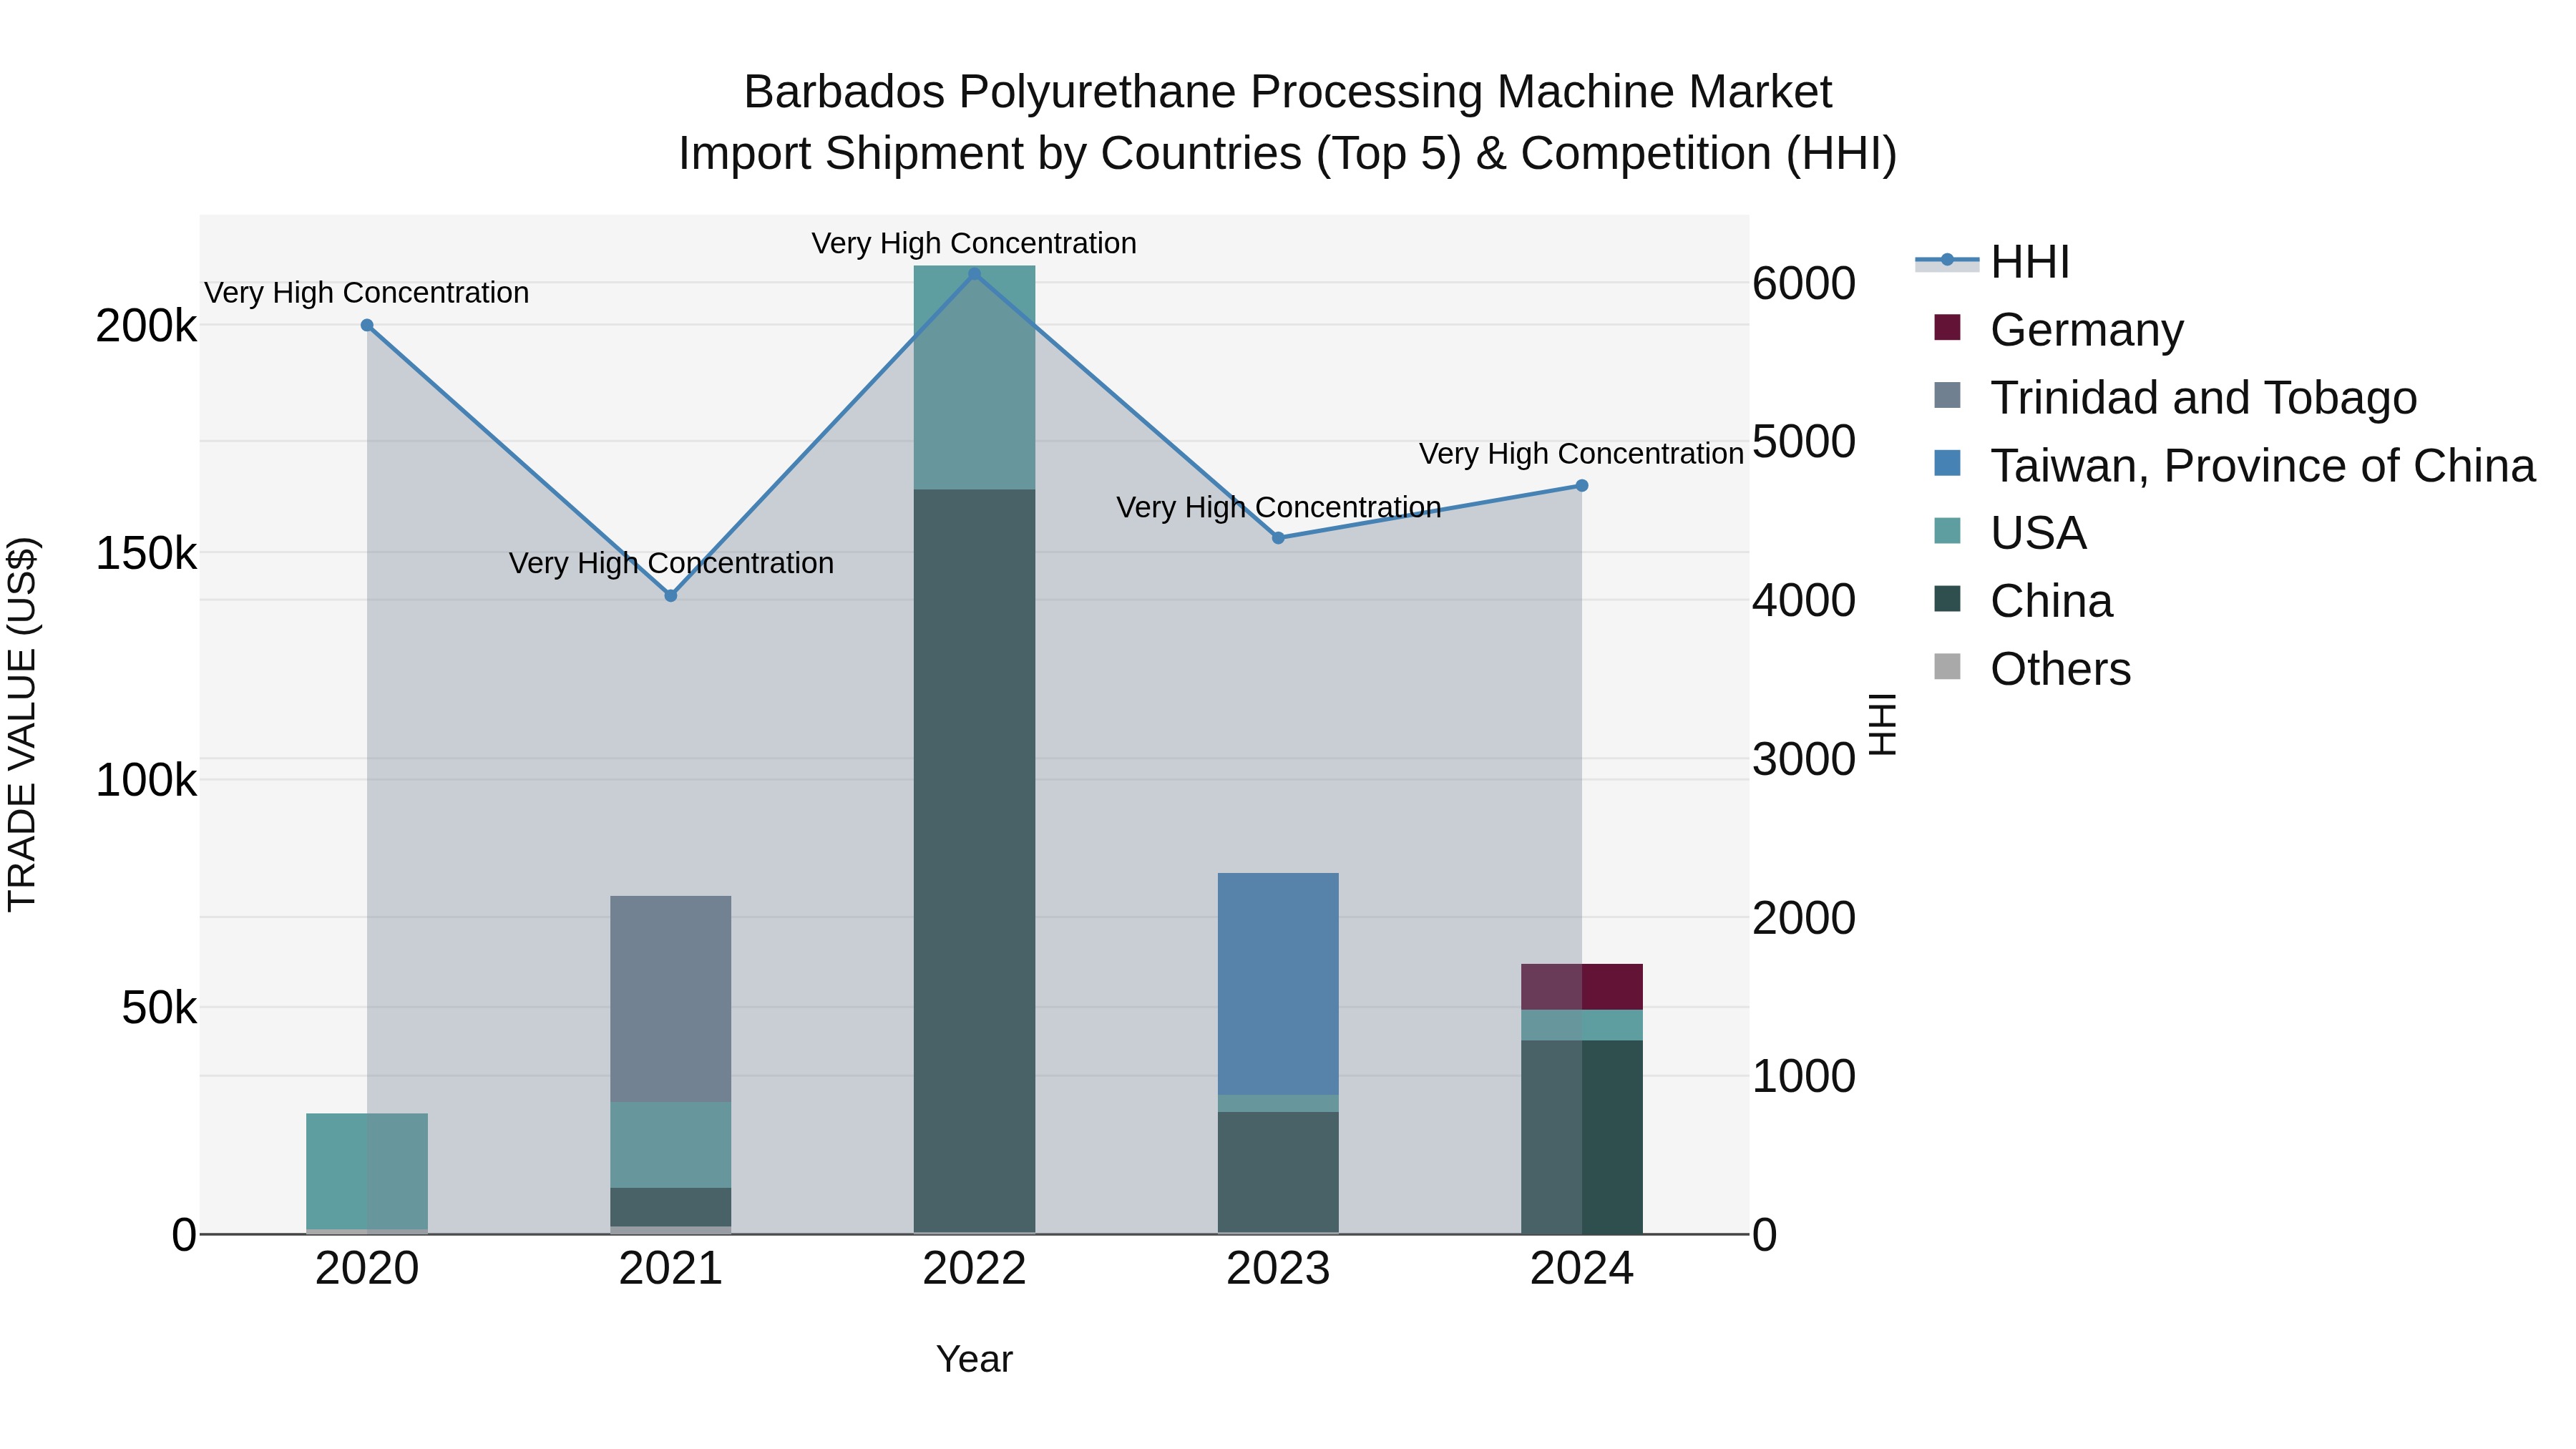The height and width of the screenshot is (1449, 2576).
Task: Click the Taiwan blue legend swatch
Action: click(1947, 463)
